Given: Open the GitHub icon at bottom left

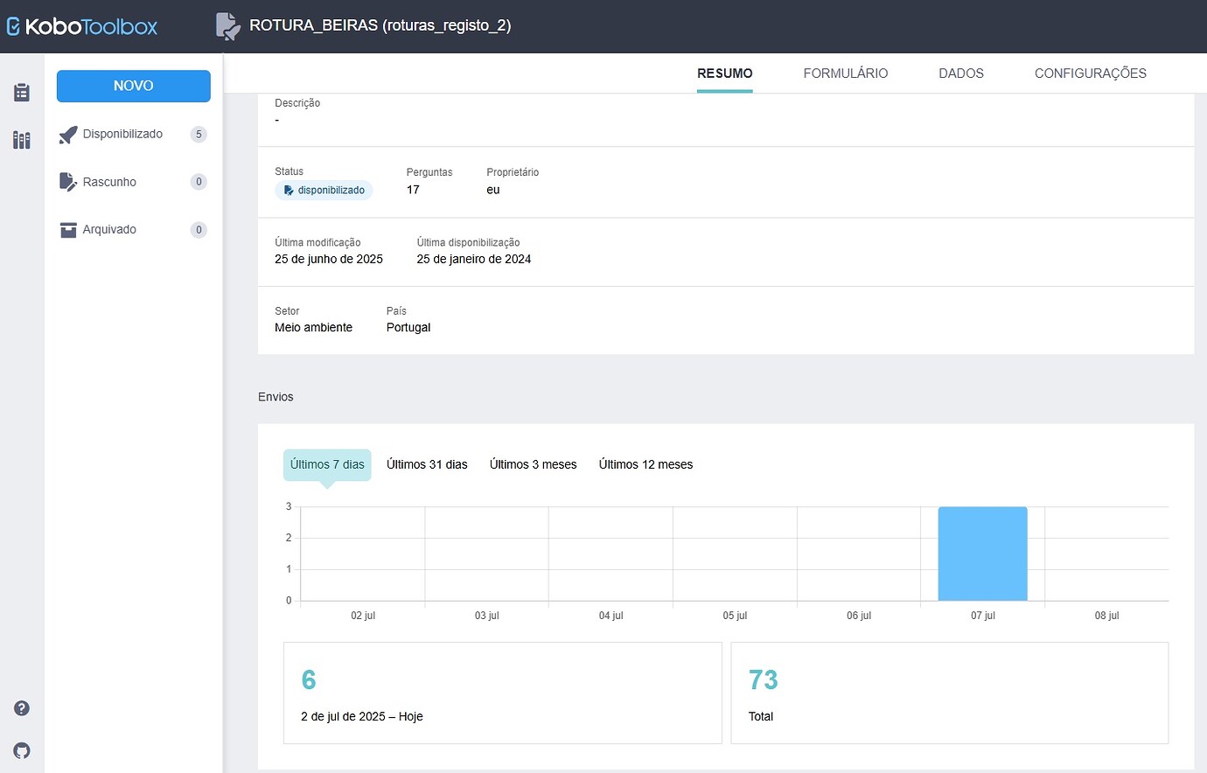Looking at the screenshot, I should [x=21, y=750].
